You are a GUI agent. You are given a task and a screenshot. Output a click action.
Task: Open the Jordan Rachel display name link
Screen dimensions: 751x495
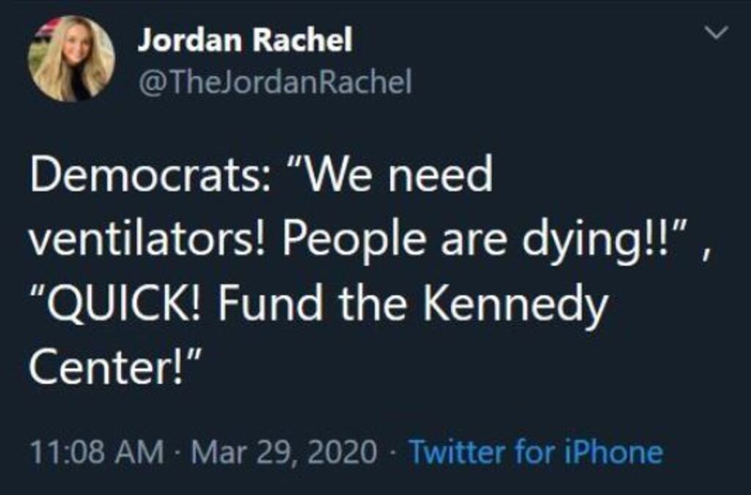[245, 41]
